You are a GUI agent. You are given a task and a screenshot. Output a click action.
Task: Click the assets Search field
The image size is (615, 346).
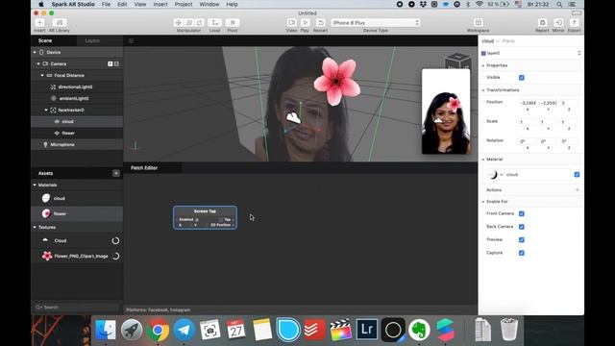[77, 308]
